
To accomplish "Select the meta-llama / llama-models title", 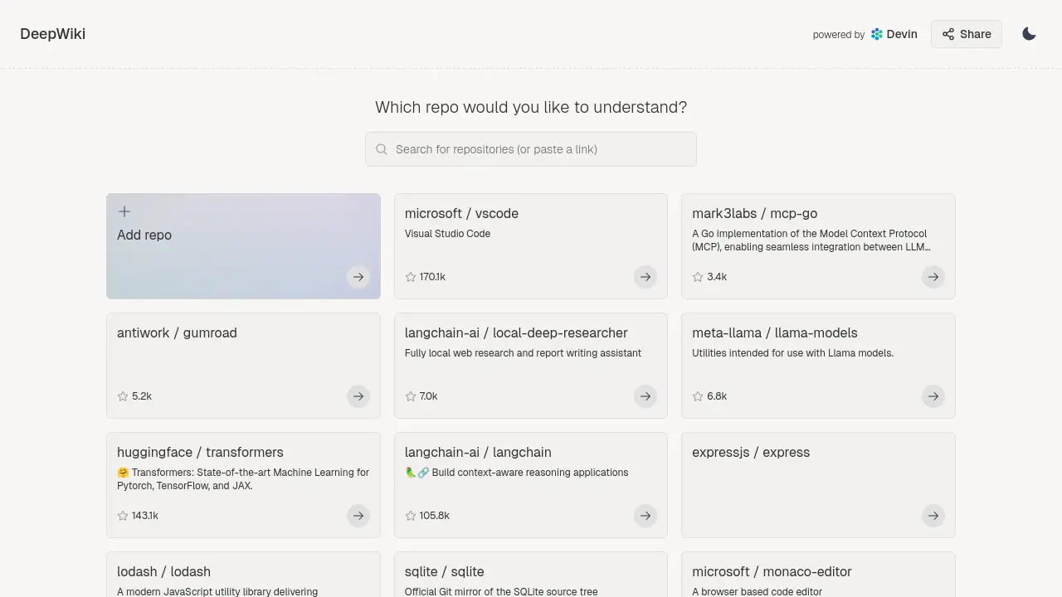I will [x=775, y=332].
